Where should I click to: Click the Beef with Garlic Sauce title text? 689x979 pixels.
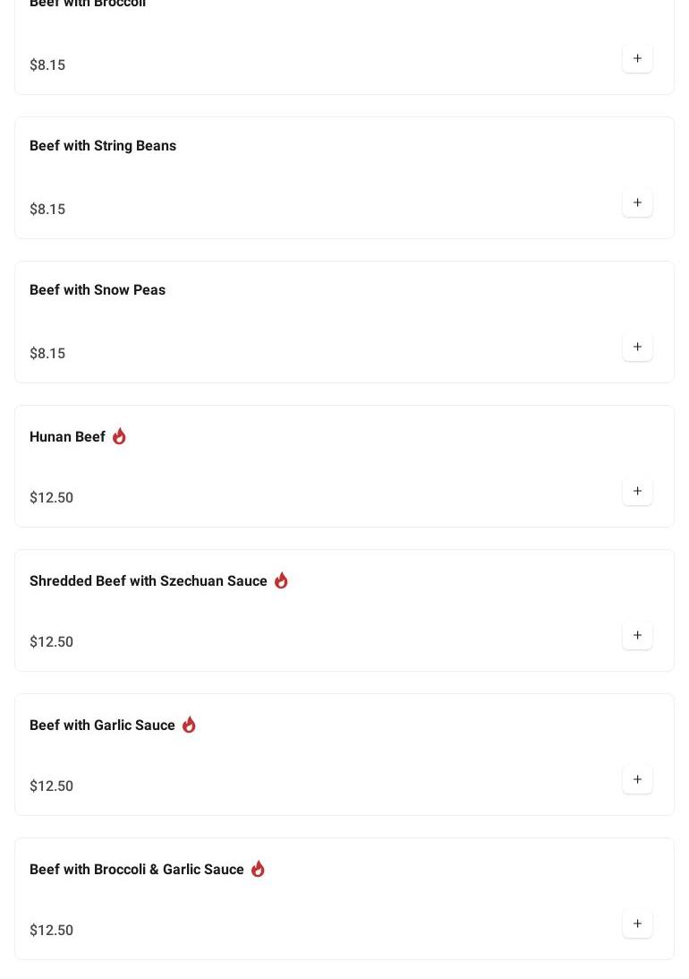(x=102, y=725)
